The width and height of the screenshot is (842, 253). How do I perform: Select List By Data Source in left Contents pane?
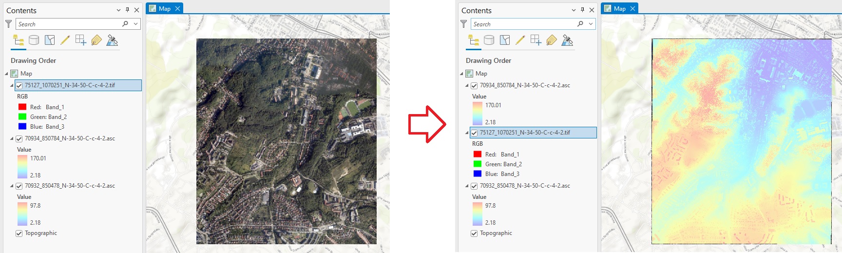click(x=34, y=40)
